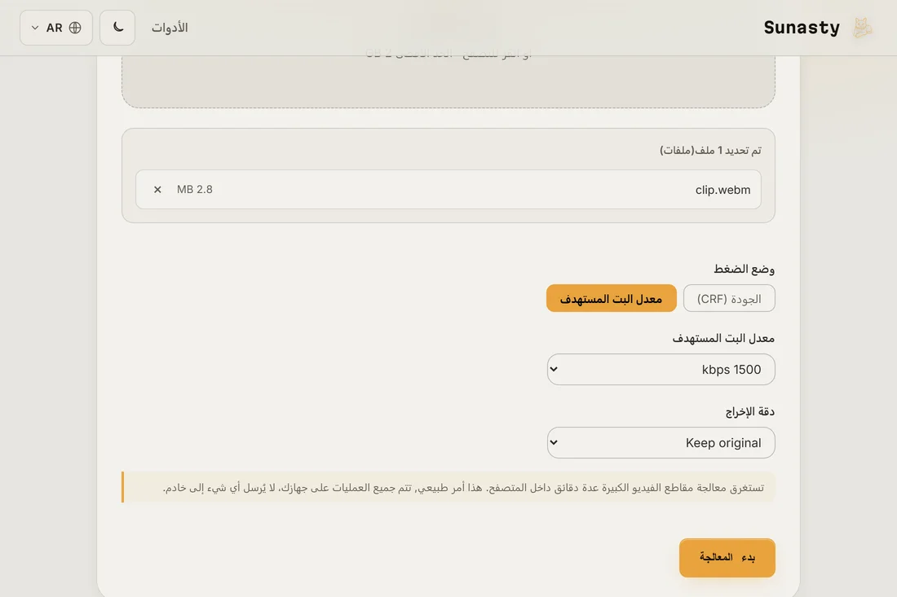This screenshot has height=597, width=897.
Task: Click the وضع الضغط label
Action: pyautogui.click(x=744, y=269)
